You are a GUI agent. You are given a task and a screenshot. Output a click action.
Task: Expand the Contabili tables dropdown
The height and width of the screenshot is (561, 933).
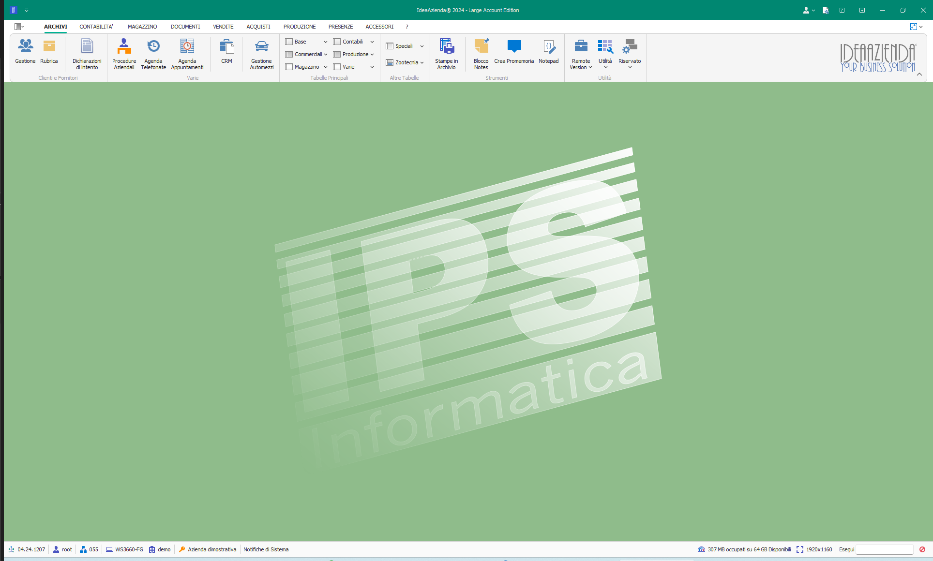click(x=354, y=42)
